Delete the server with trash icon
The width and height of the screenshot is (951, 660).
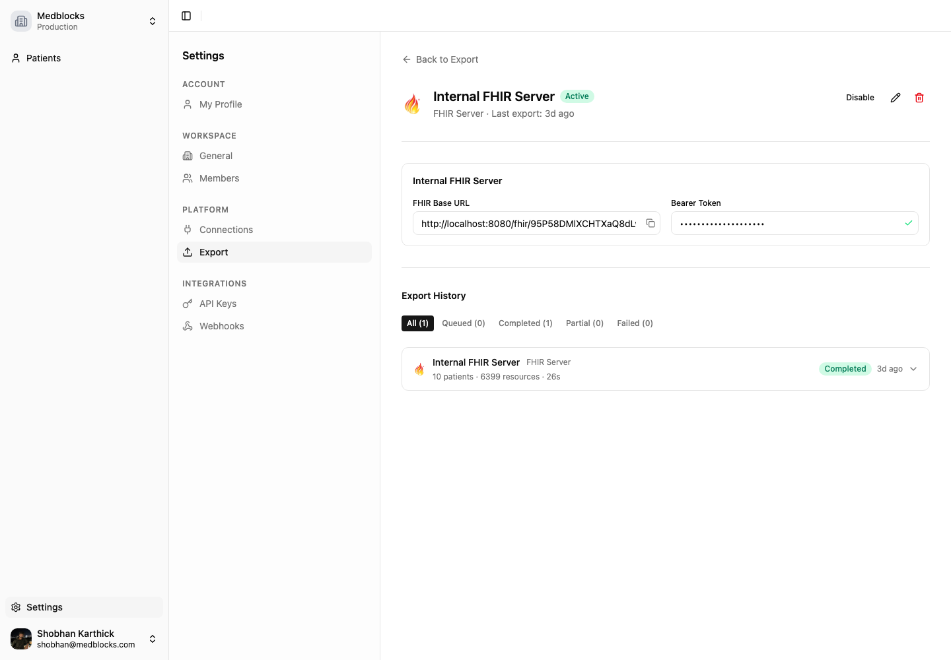[x=919, y=98]
